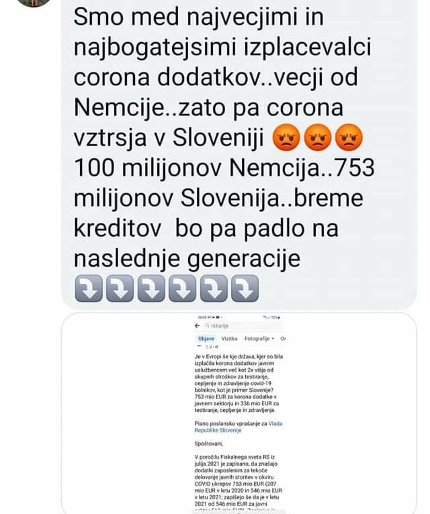Switch to the Vizitka tab
Image resolution: width=430 pixels, height=514 pixels.
(x=229, y=339)
